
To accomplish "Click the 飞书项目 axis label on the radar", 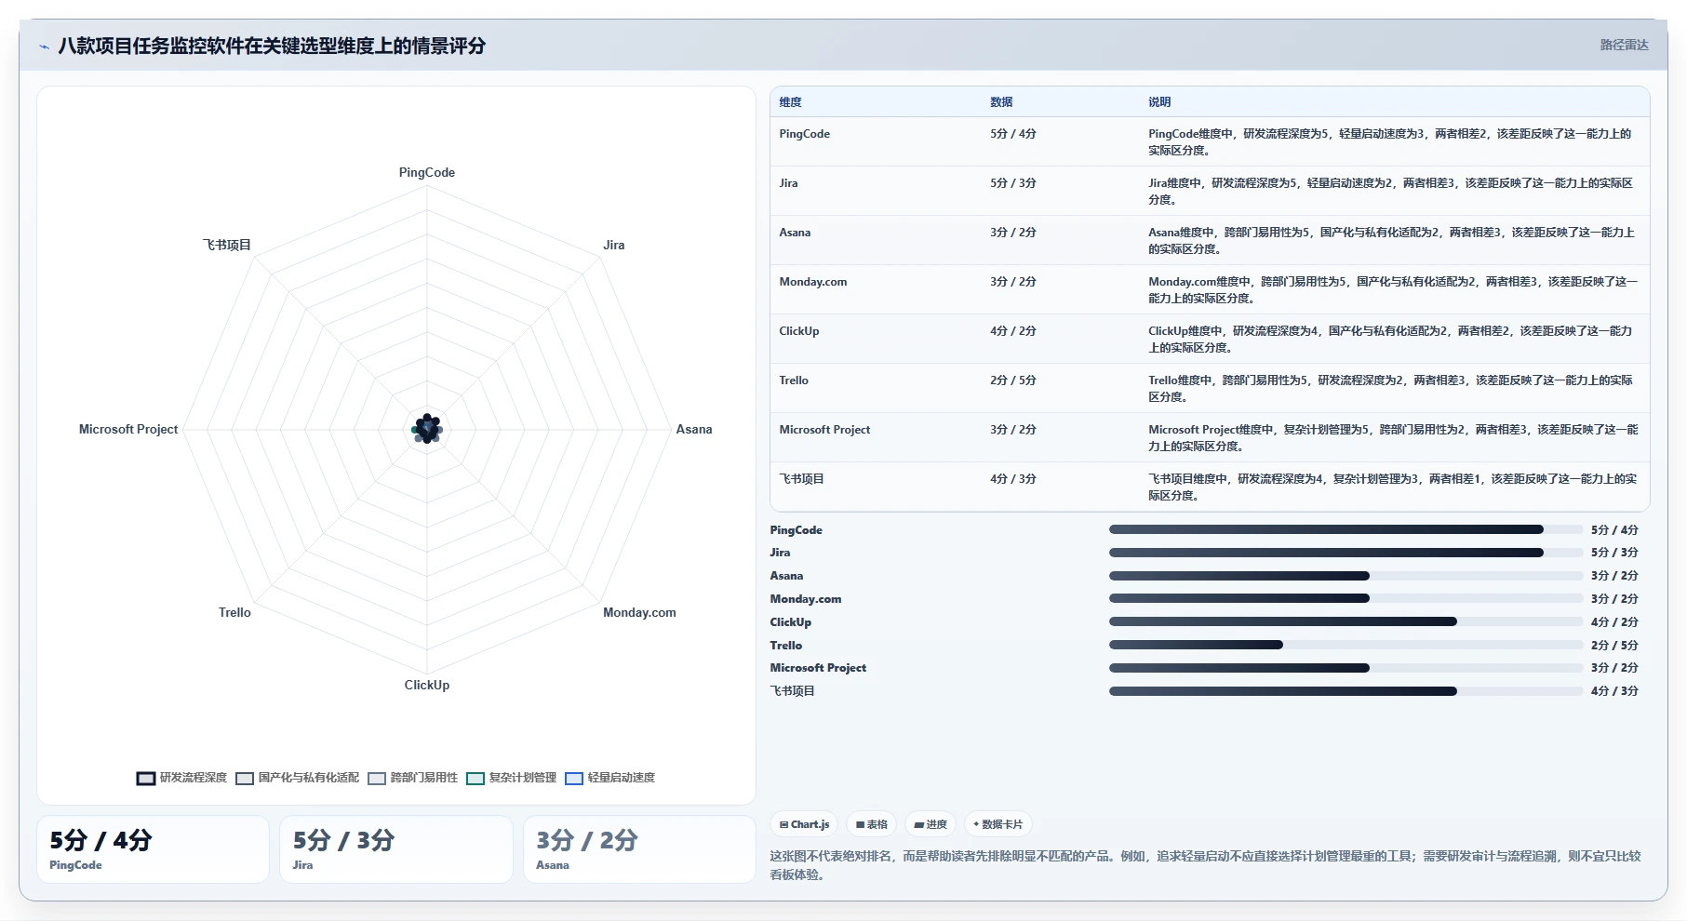I will pos(227,245).
